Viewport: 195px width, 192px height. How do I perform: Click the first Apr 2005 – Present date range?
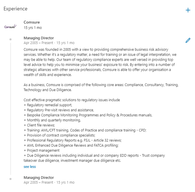tap(38, 43)
